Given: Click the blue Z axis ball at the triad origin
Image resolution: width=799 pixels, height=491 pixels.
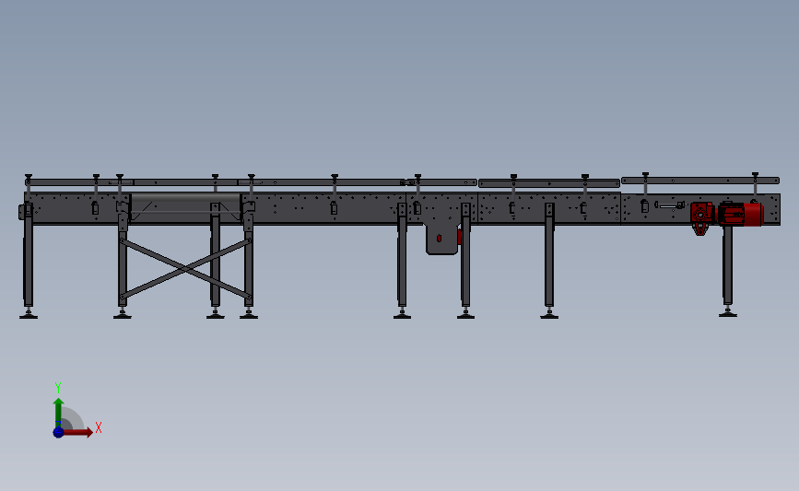Looking at the screenshot, I should (x=58, y=432).
